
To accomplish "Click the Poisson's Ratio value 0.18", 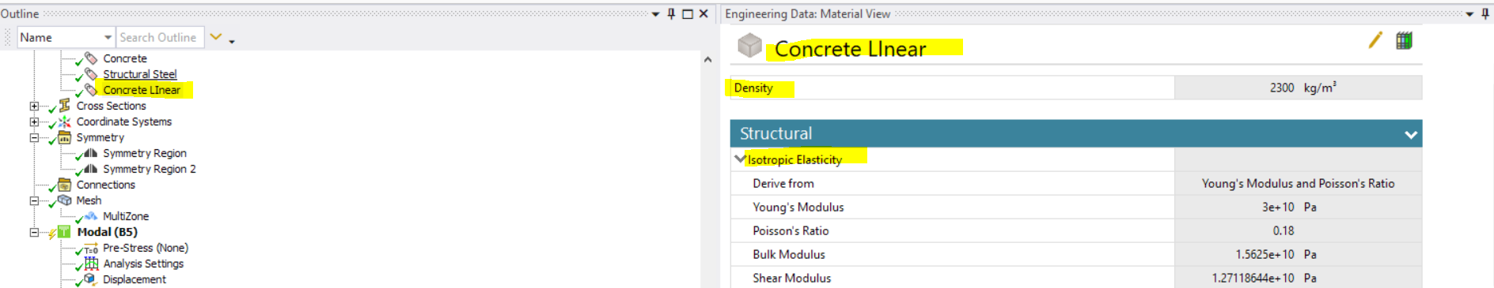I will pyautogui.click(x=1298, y=230).
